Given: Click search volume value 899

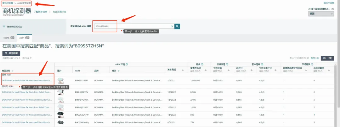Looking at the screenshot, I should pyautogui.click(x=192, y=115).
